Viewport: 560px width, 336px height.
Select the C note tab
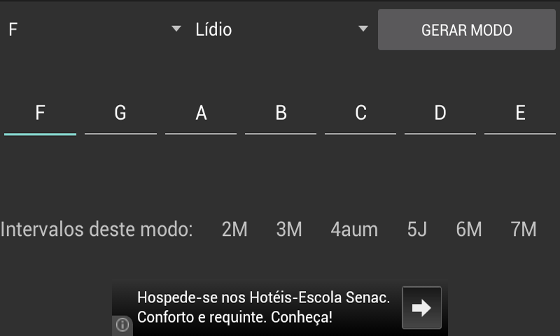point(360,113)
